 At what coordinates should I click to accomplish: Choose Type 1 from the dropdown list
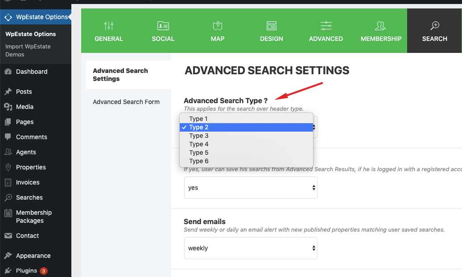(x=198, y=119)
